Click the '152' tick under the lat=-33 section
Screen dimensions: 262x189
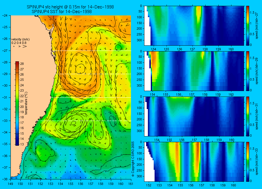(148, 185)
